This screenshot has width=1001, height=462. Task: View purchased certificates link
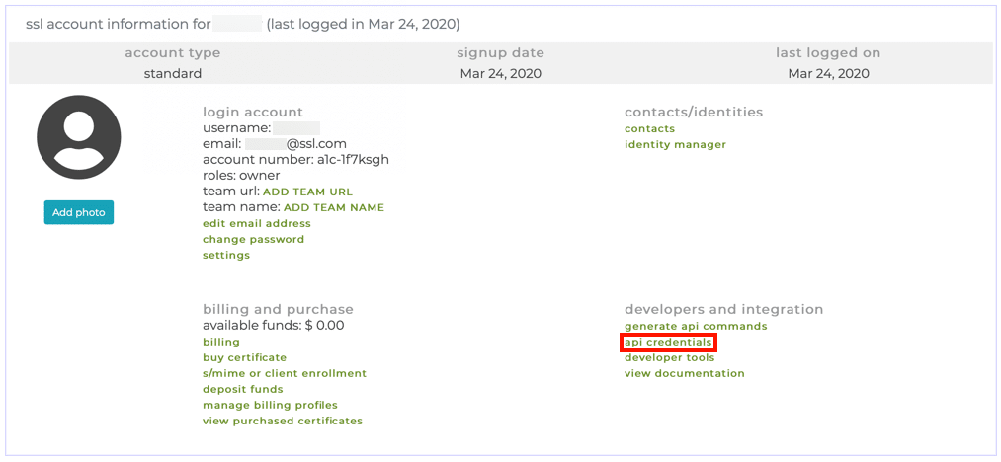point(283,421)
